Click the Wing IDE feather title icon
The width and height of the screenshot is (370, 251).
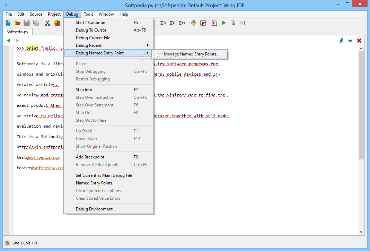pos(6,5)
